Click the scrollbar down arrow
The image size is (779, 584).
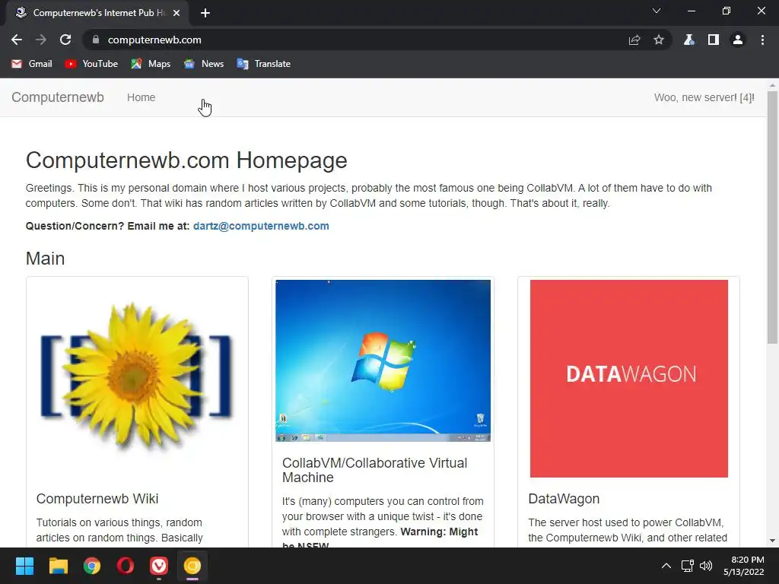[x=772, y=541]
